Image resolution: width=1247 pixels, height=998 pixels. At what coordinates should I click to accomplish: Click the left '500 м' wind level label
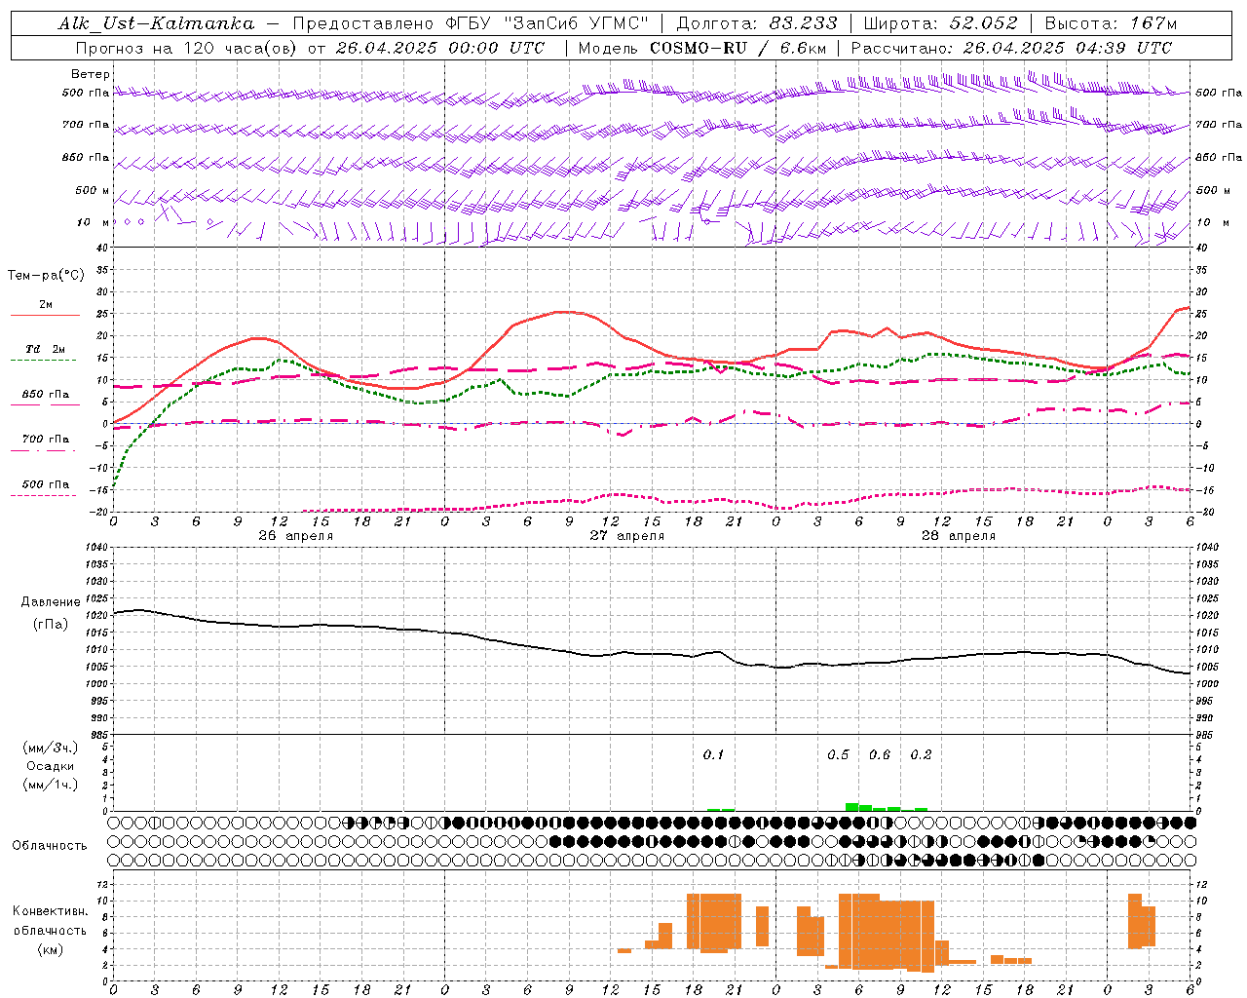[93, 190]
